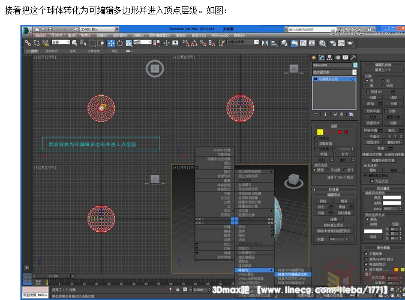Select the 边 constraint radio button

coord(383,81)
